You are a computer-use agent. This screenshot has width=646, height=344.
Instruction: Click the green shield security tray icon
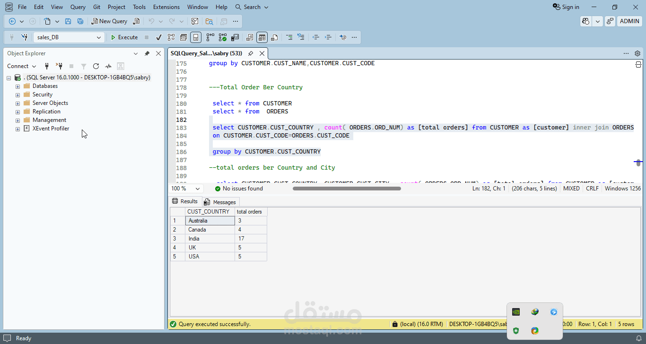pos(516,331)
